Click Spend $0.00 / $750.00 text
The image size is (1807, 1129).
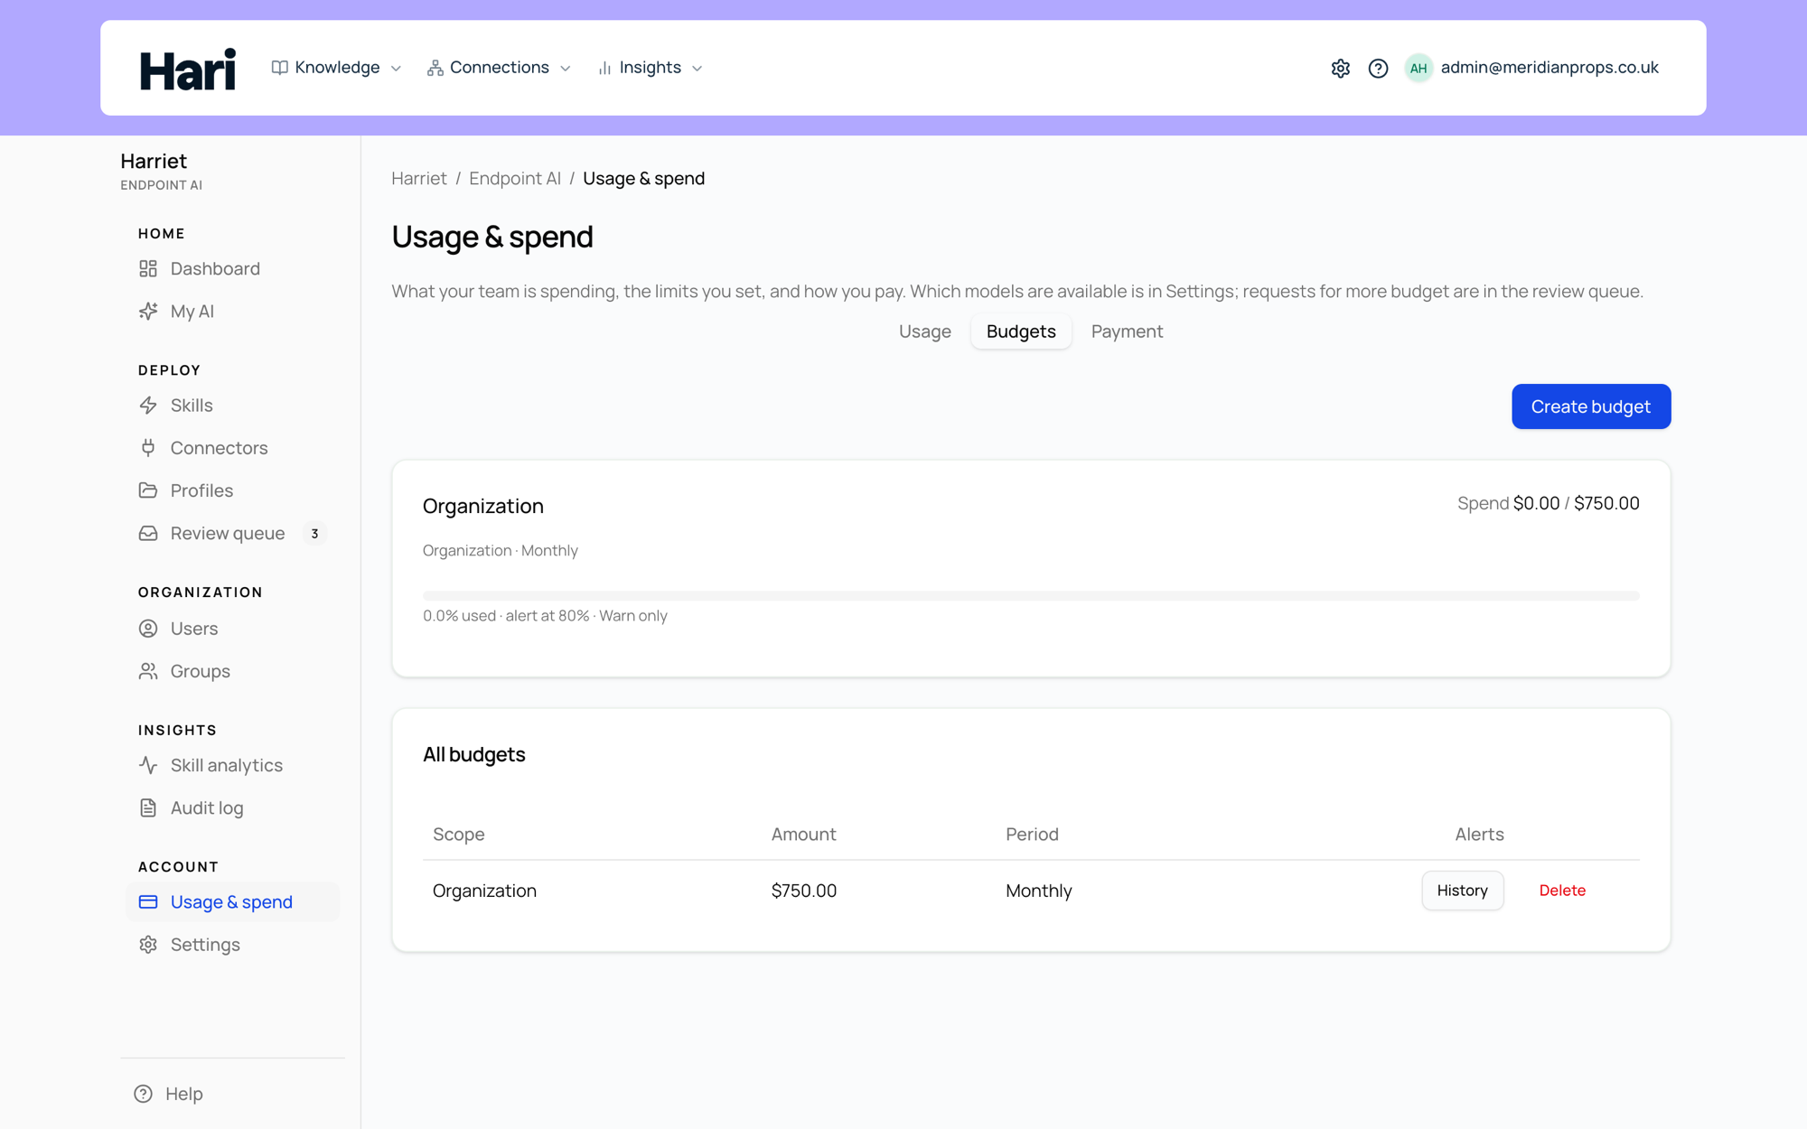pos(1548,503)
